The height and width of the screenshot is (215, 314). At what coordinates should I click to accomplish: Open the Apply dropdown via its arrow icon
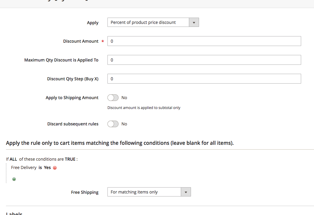point(194,22)
